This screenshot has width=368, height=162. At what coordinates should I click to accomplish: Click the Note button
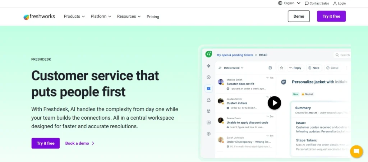314,68
